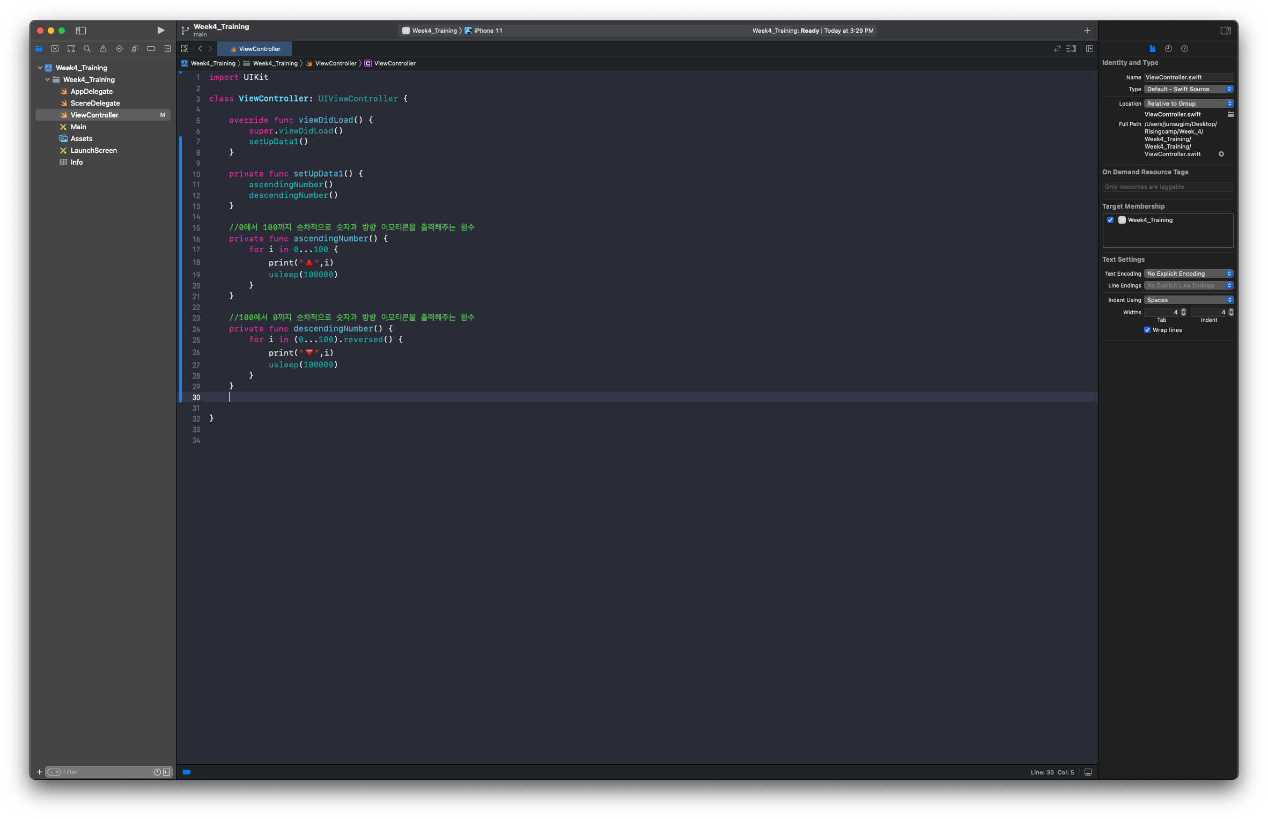The height and width of the screenshot is (819, 1268).
Task: Click the Run (play) button
Action: coord(160,31)
